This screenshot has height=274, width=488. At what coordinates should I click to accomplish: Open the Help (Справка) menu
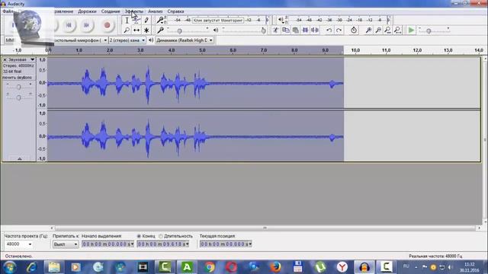(175, 11)
